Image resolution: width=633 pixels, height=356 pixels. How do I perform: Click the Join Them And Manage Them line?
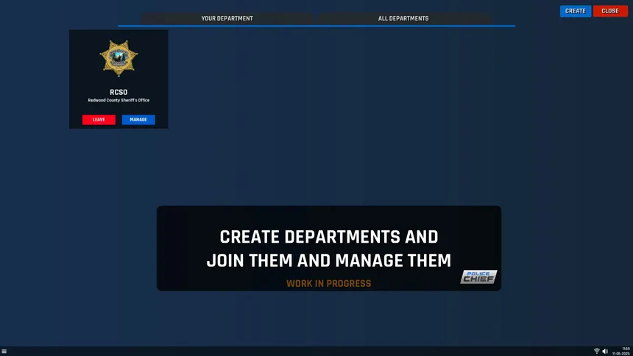click(x=328, y=260)
